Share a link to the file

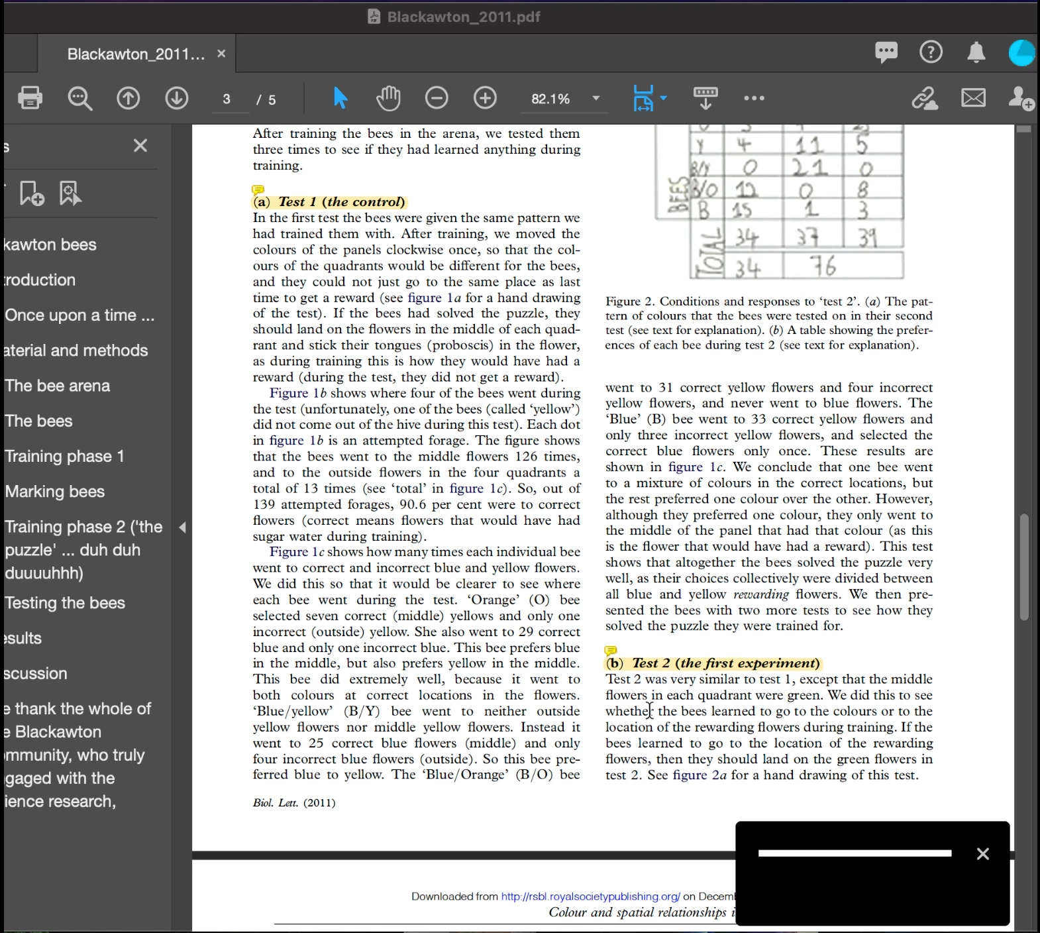pos(925,98)
